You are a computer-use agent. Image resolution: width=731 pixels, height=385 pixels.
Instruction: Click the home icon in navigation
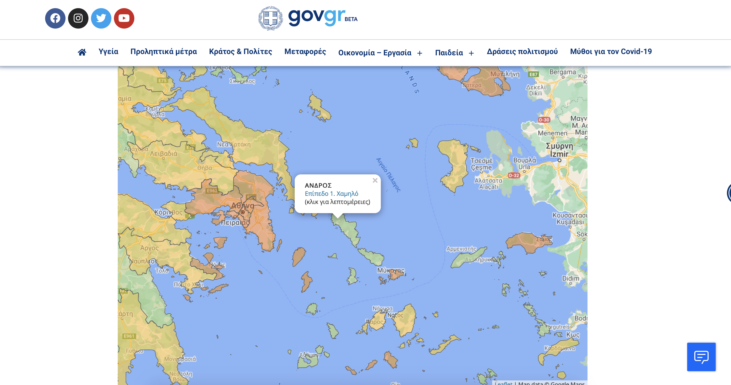coord(82,52)
